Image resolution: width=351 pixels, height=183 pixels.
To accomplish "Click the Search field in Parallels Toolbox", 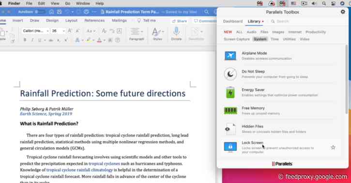I will point(283,21).
